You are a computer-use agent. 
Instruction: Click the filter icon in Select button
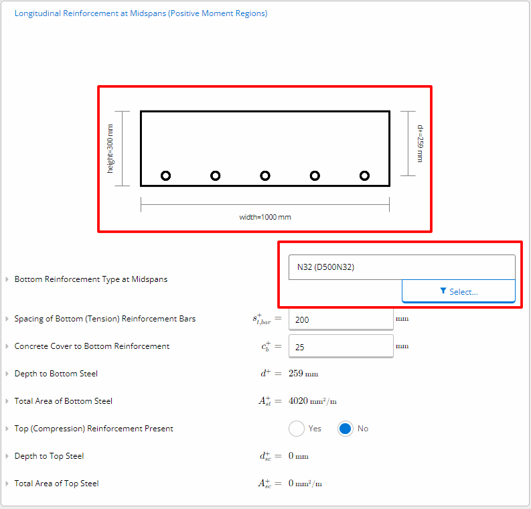443,291
